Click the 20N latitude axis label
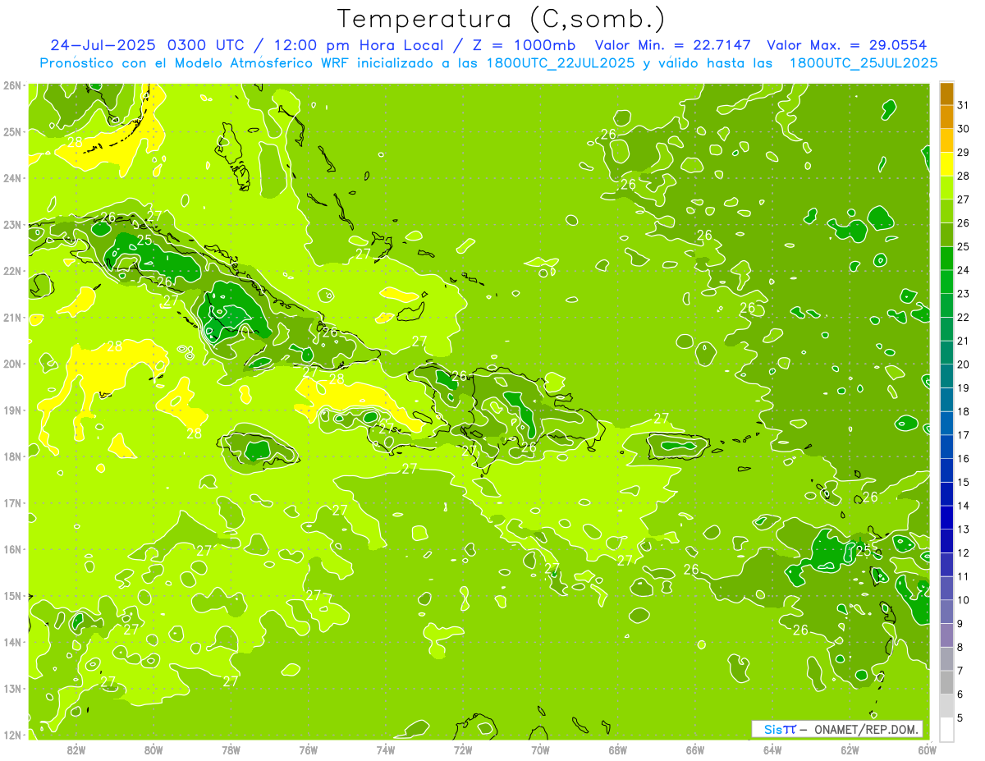This screenshot has width=985, height=761. (12, 364)
